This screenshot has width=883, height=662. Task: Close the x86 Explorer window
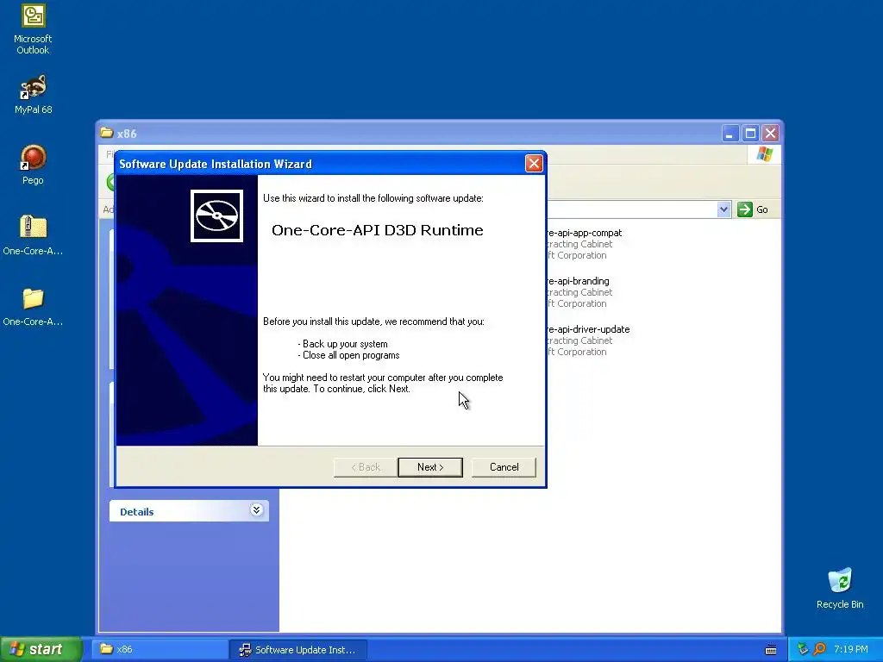(770, 134)
